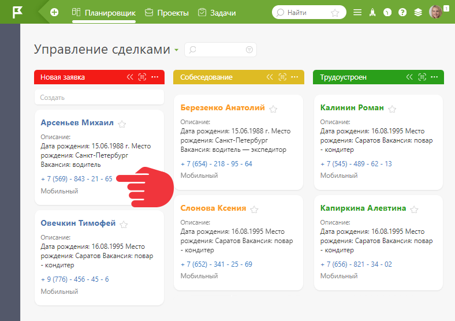Click the plus add button in top bar
Viewport: 455px width, 321px height.
(x=54, y=13)
